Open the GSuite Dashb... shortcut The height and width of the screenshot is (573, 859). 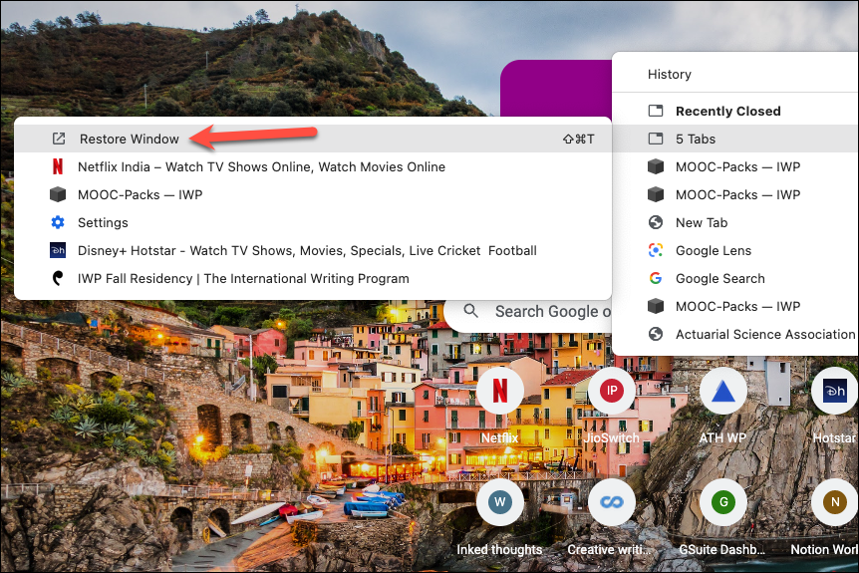[x=723, y=517]
